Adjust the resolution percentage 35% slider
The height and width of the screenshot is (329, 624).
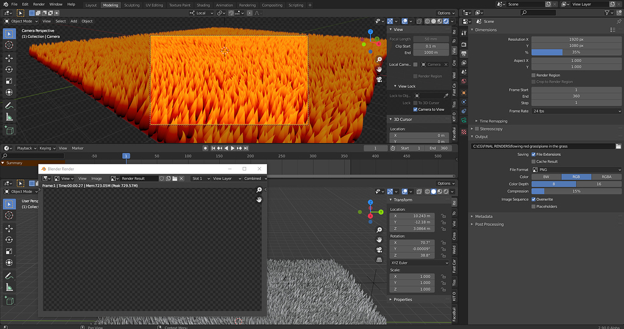[576, 52]
